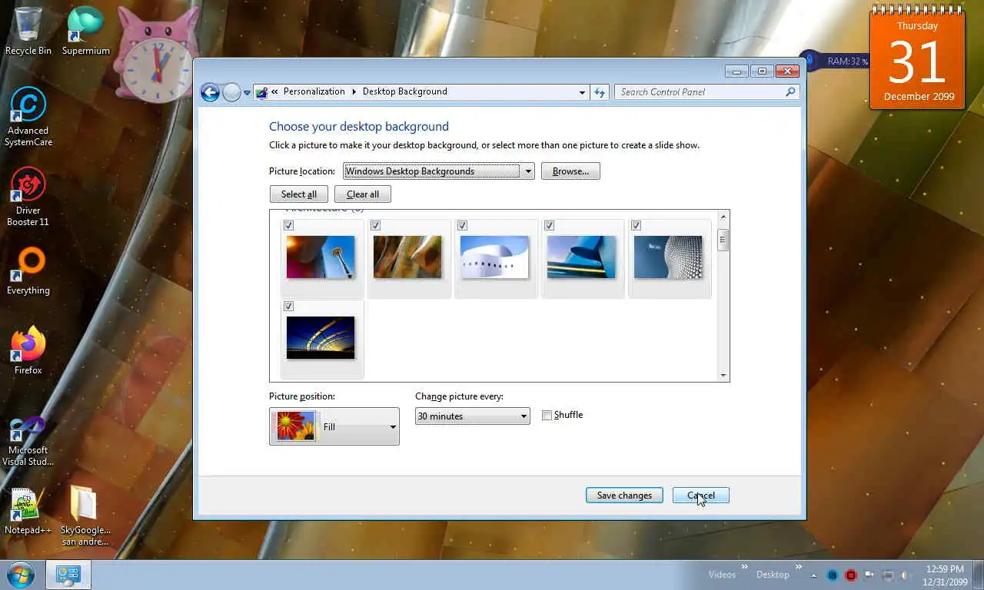
Task: Open the Notepad++ desktop shortcut
Action: click(x=28, y=510)
